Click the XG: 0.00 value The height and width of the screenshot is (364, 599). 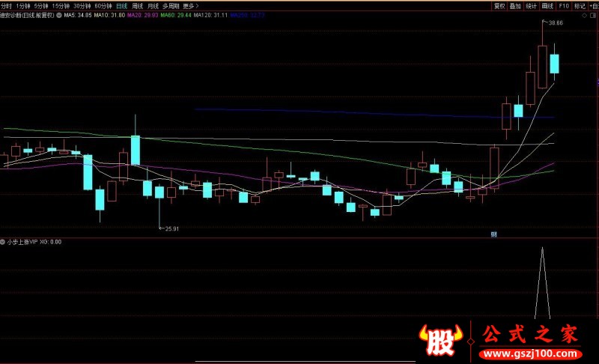pyautogui.click(x=50, y=242)
